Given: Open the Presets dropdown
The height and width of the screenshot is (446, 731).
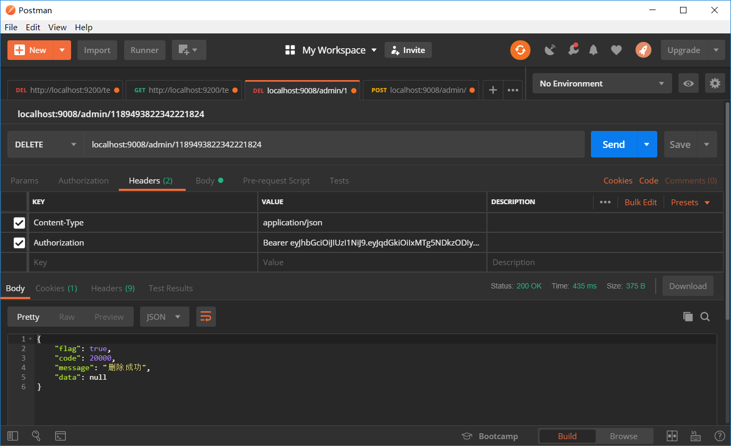Looking at the screenshot, I should (x=690, y=202).
